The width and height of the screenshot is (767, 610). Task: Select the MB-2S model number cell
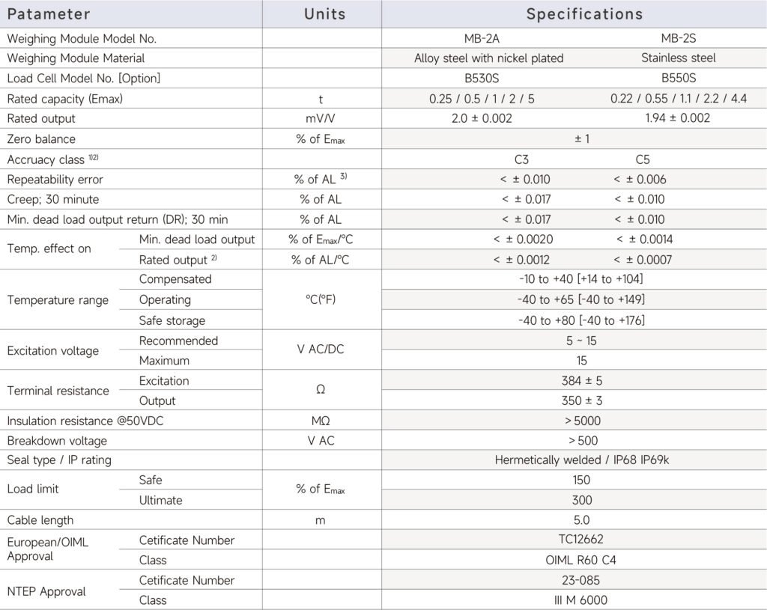(679, 38)
